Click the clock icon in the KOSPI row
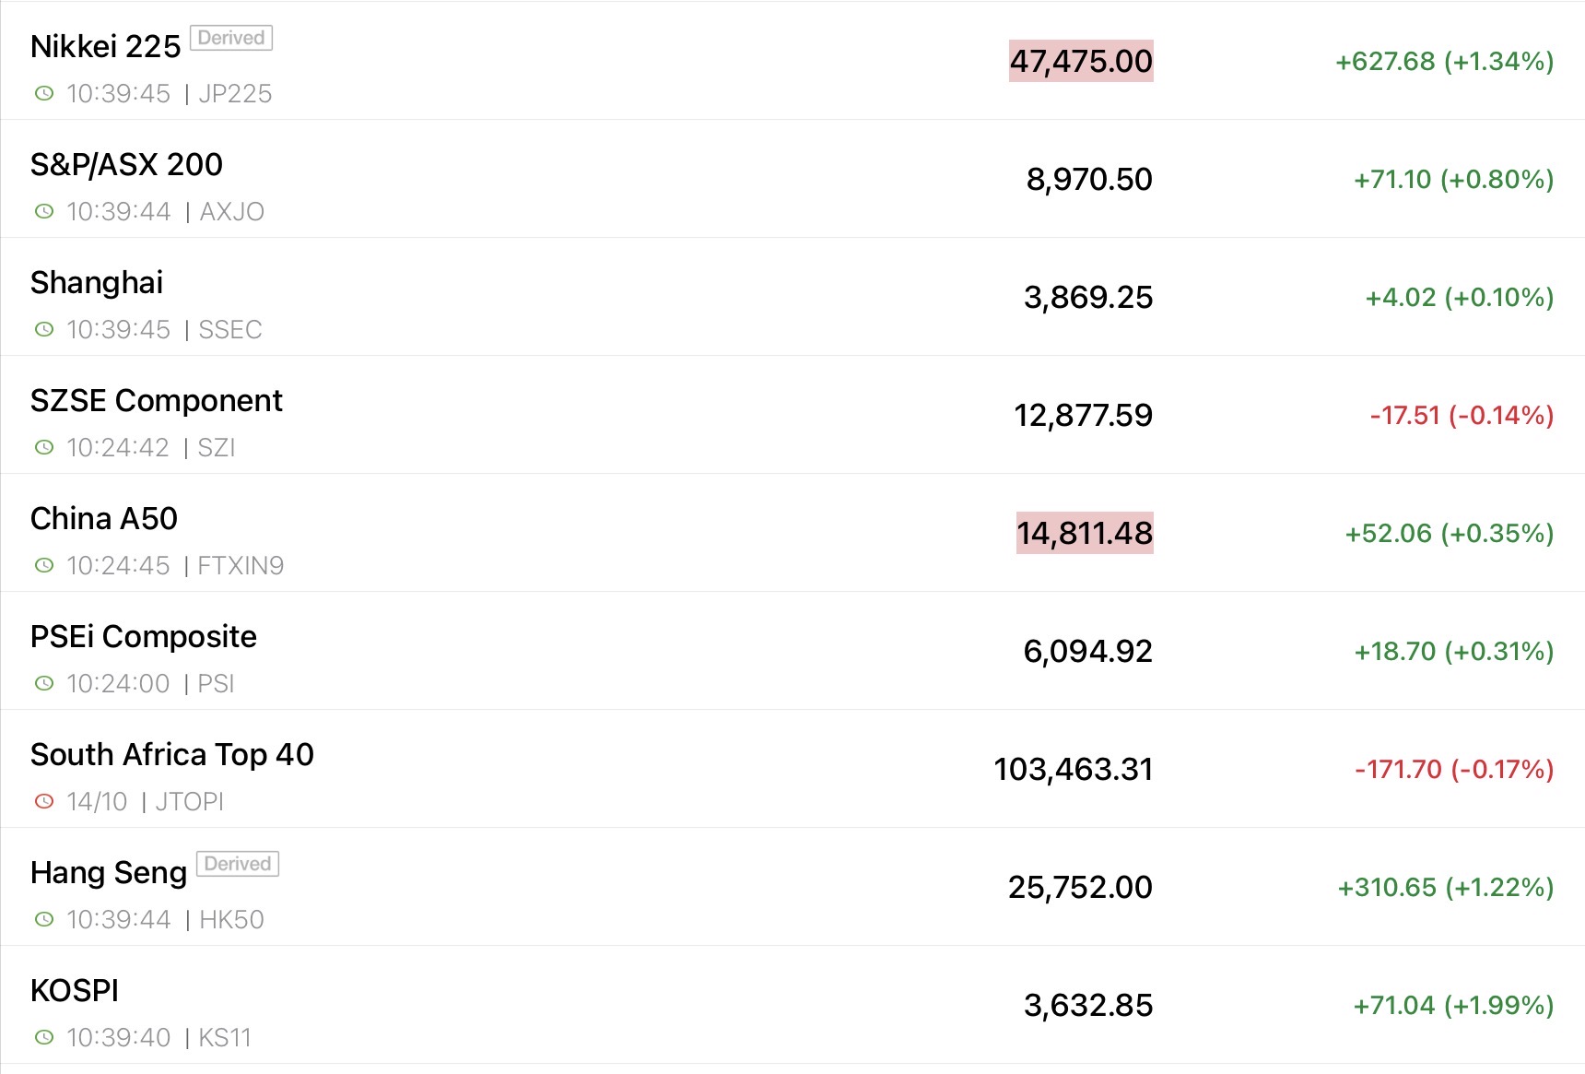1585x1074 pixels. 44,1037
